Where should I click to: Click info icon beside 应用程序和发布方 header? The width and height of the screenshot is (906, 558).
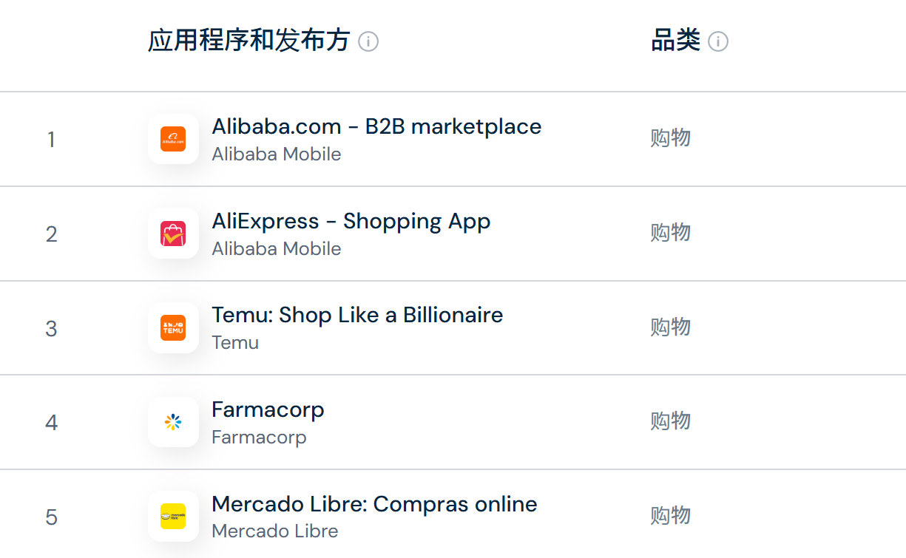[x=368, y=41]
